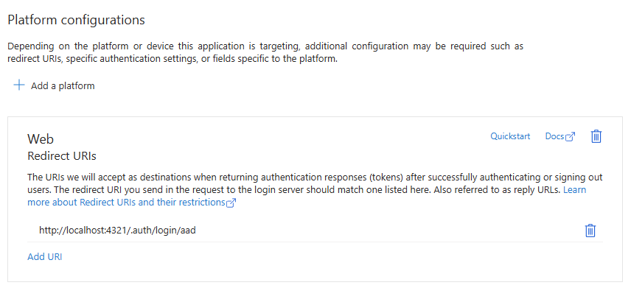This screenshot has height=288, width=631.
Task: Click the 'Depending on the platform or device' paragraph
Action: [265, 52]
